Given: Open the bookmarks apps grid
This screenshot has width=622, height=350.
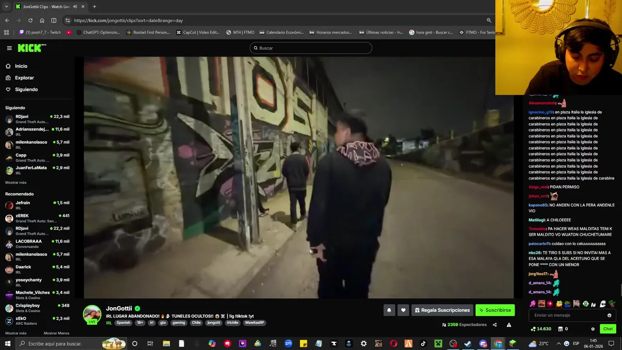Looking at the screenshot, I should pyautogui.click(x=6, y=33).
